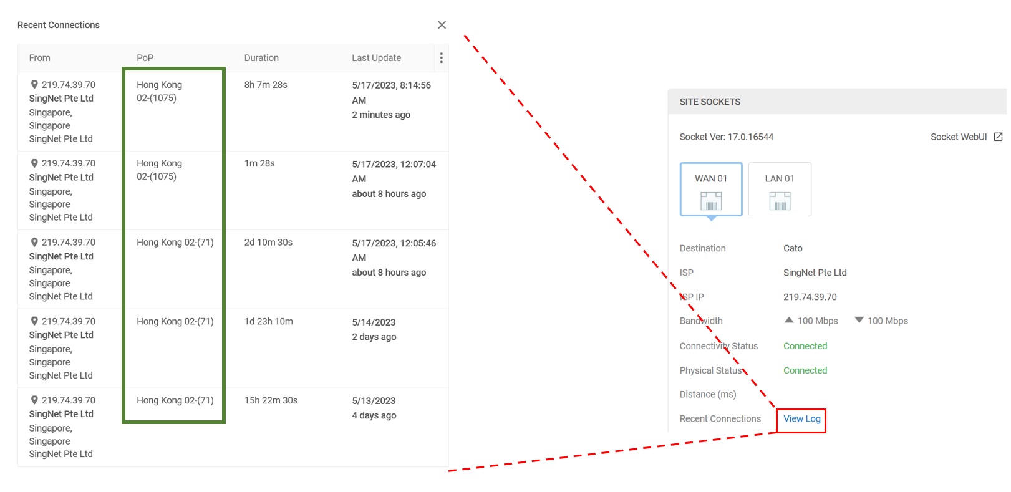Sort by the Last Update column header
This screenshot has height=492, width=1011.
(376, 58)
